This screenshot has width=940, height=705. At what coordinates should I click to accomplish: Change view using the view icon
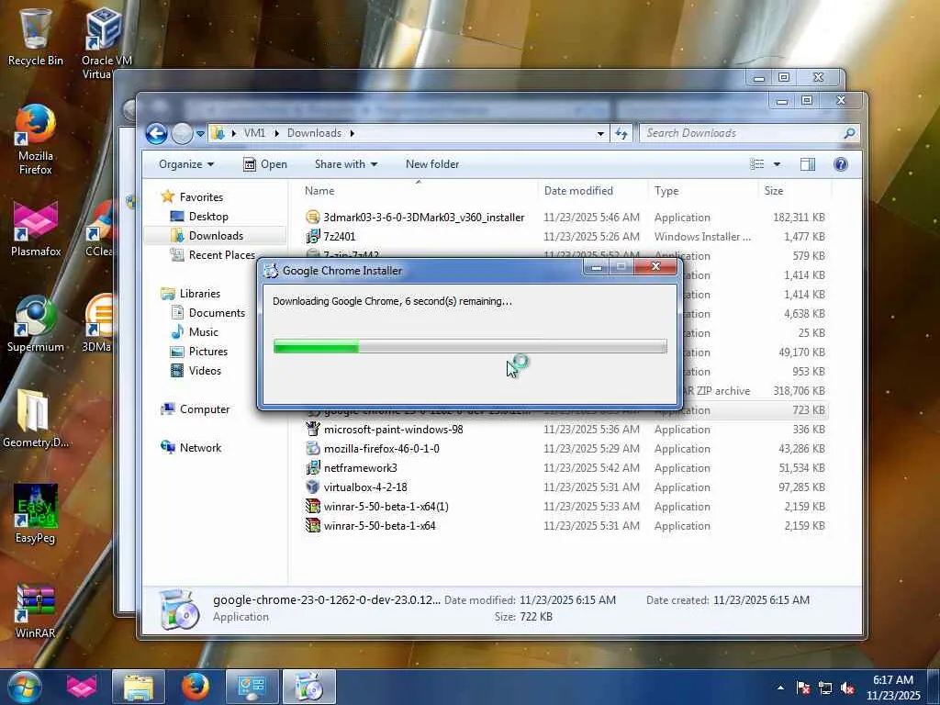tap(757, 164)
